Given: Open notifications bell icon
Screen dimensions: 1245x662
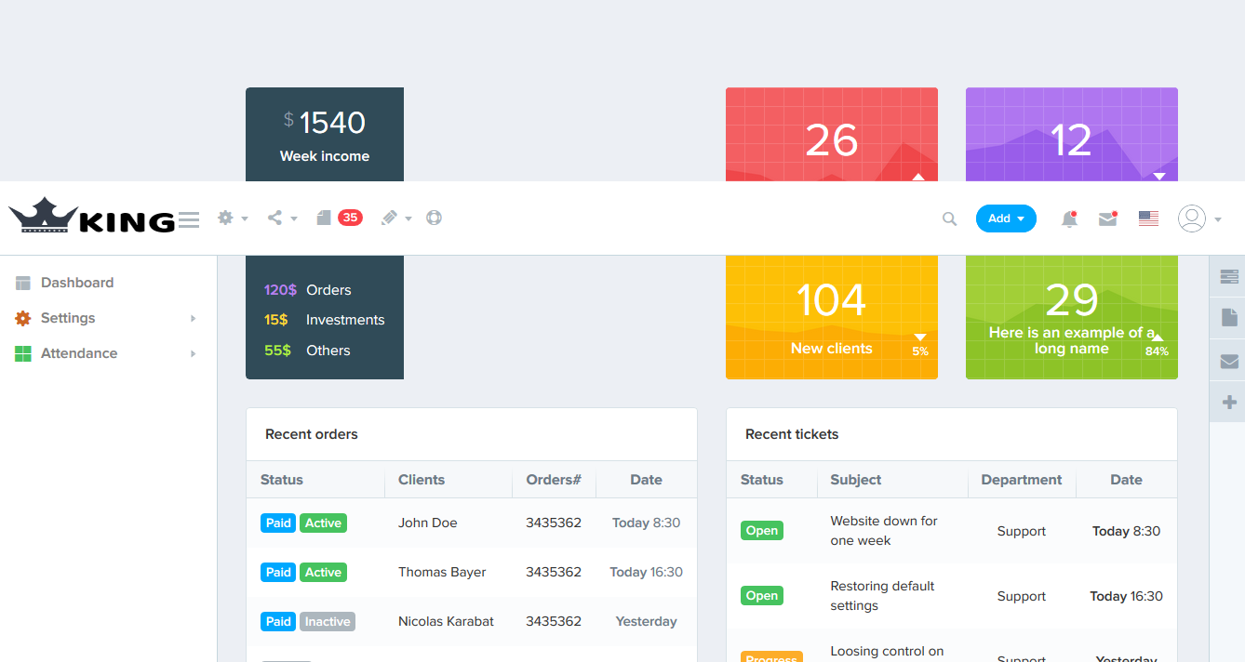Looking at the screenshot, I should 1069,219.
